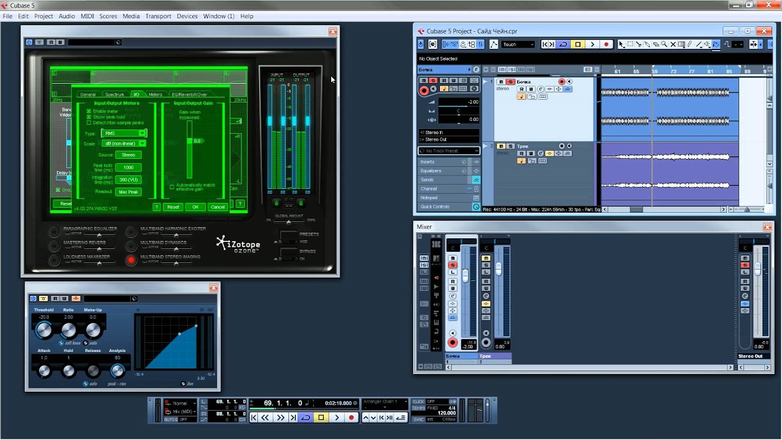Open the File menu
The height and width of the screenshot is (440, 782).
coord(7,16)
